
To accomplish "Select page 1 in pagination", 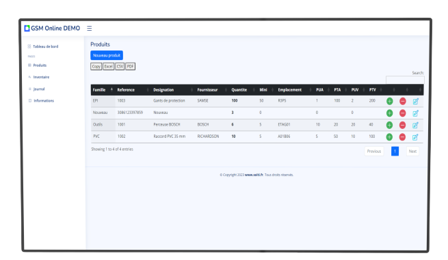I will click(x=395, y=151).
